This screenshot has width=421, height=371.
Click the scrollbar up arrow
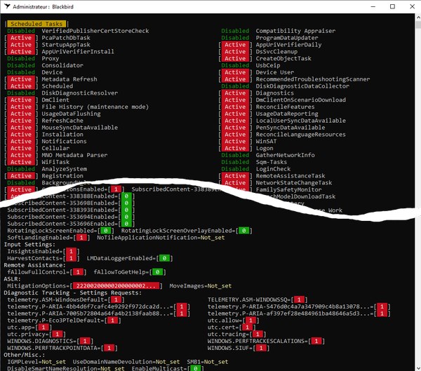[x=417, y=18]
